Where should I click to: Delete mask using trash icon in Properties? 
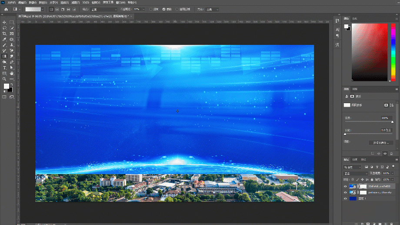[x=391, y=154]
